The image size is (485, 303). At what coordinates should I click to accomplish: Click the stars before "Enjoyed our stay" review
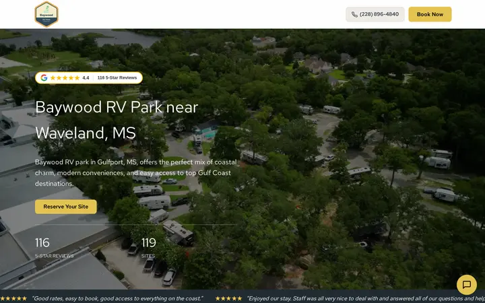[x=228, y=299]
